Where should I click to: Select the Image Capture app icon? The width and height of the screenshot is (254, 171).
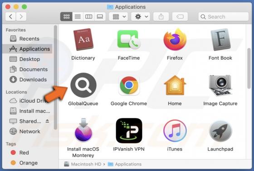click(220, 86)
